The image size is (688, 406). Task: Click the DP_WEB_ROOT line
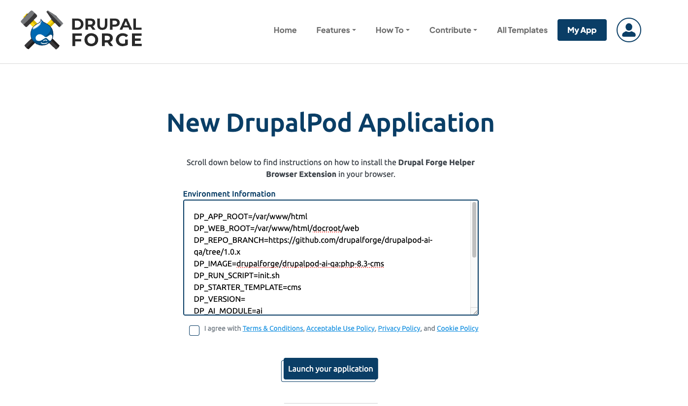click(276, 228)
